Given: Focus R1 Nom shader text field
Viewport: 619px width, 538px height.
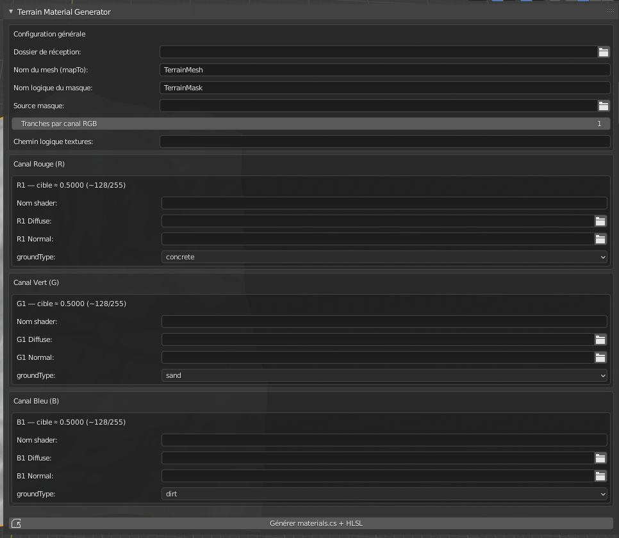Looking at the screenshot, I should click(x=384, y=203).
